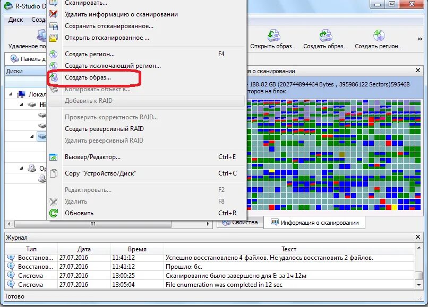Select the optical drives CD icon
The height and width of the screenshot is (307, 428).
(x=32, y=168)
